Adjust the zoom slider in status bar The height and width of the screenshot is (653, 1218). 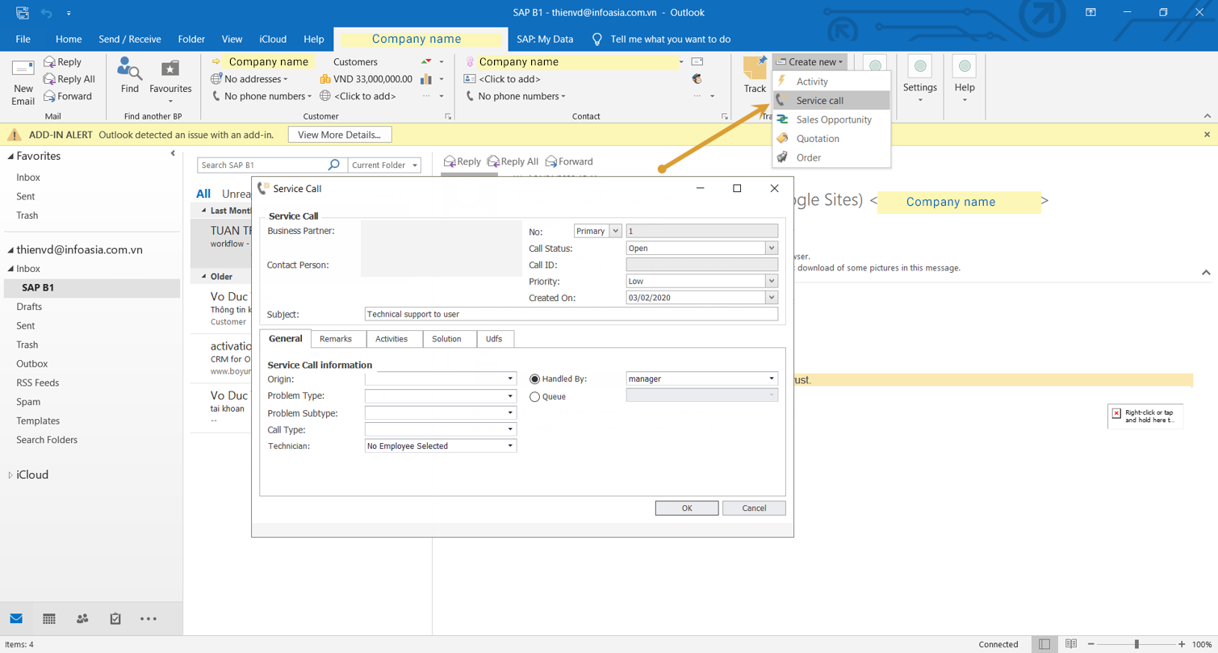1136,644
